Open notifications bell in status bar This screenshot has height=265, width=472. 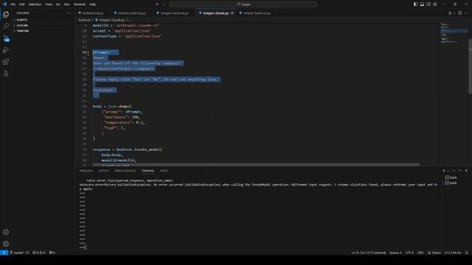click(467, 252)
